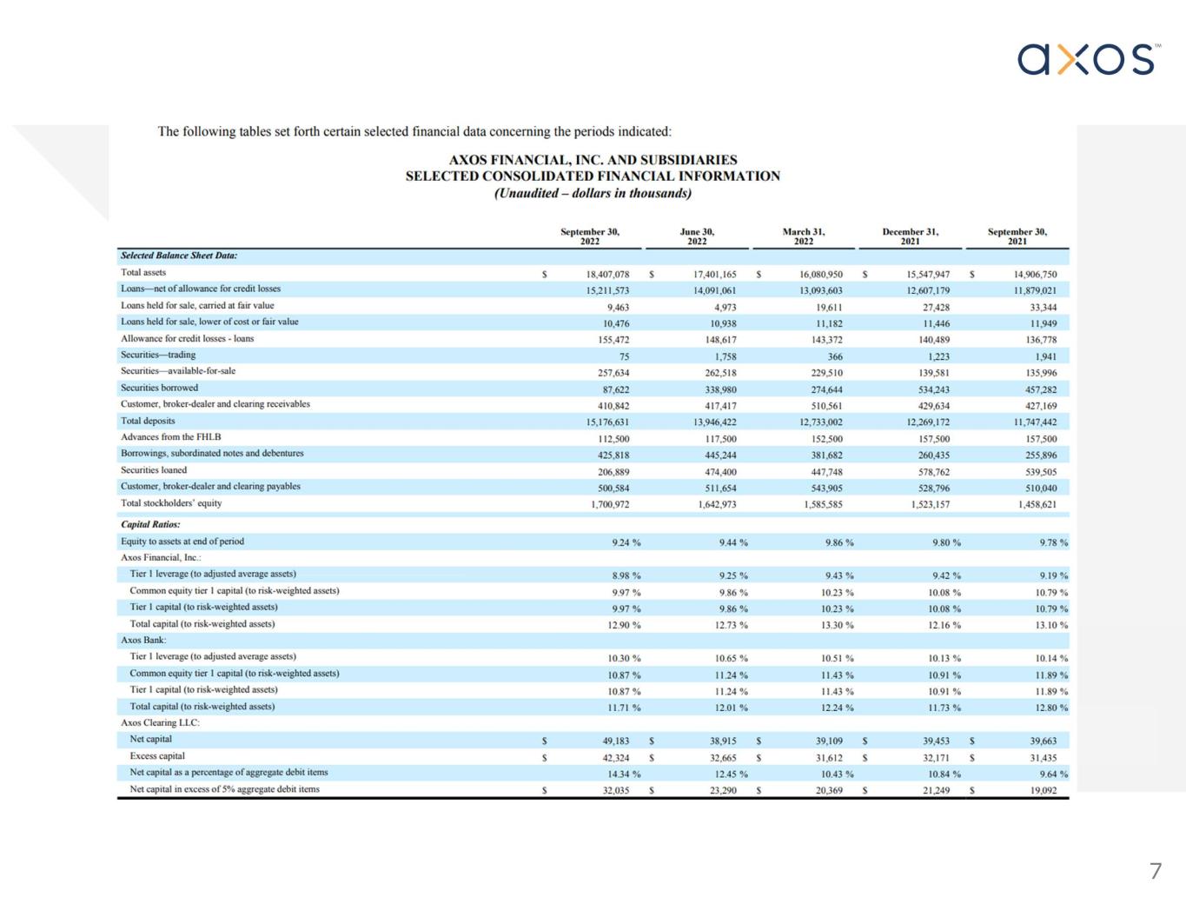Screen dimensions: 1186x917
Task: Click the allowance value 155,472
Action: pos(613,341)
